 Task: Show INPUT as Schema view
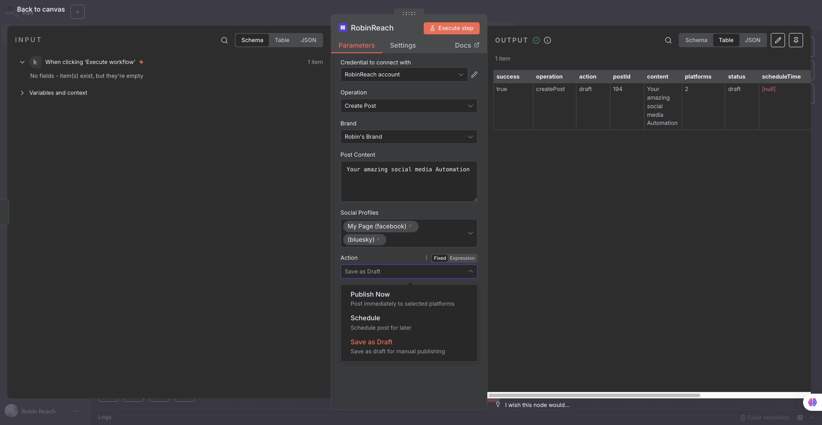coord(252,40)
